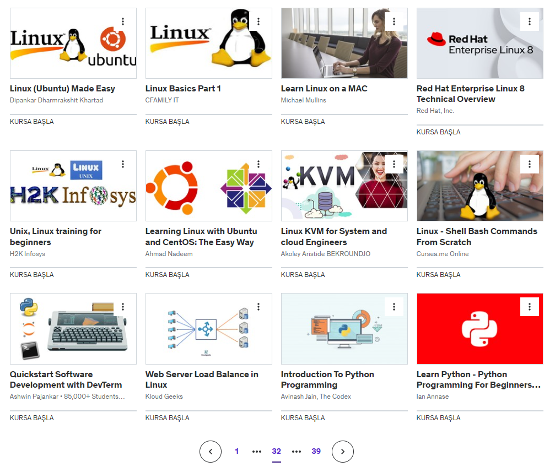Open Quickstart Software Development with DevTerm title
Image resolution: width=555 pixels, height=467 pixels.
click(x=66, y=379)
